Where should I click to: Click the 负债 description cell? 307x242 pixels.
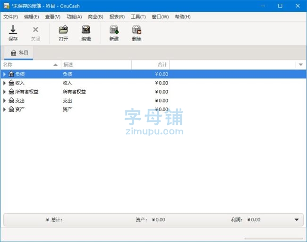[68, 74]
